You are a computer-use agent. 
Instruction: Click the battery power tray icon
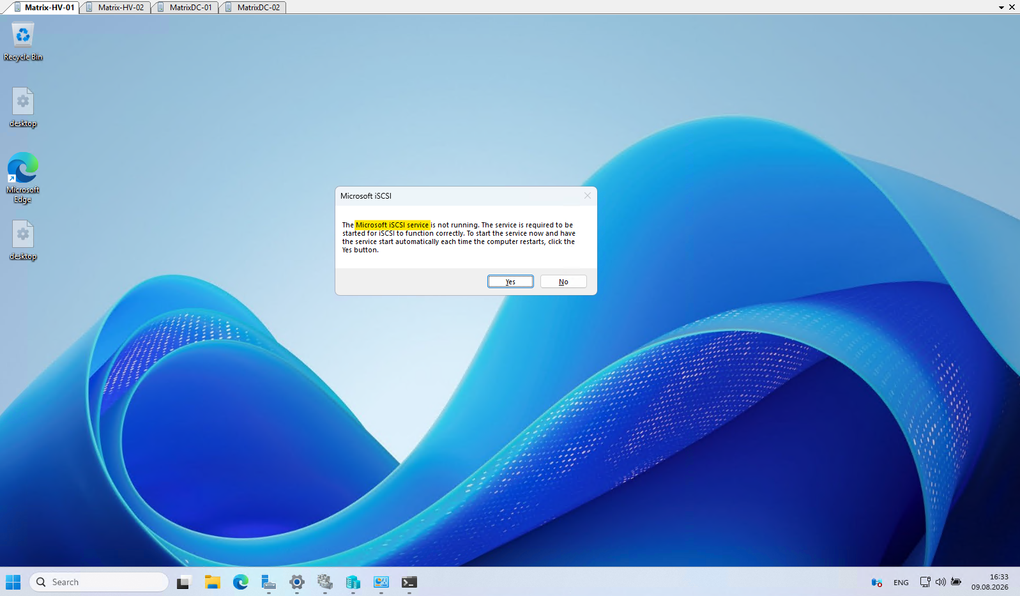956,582
